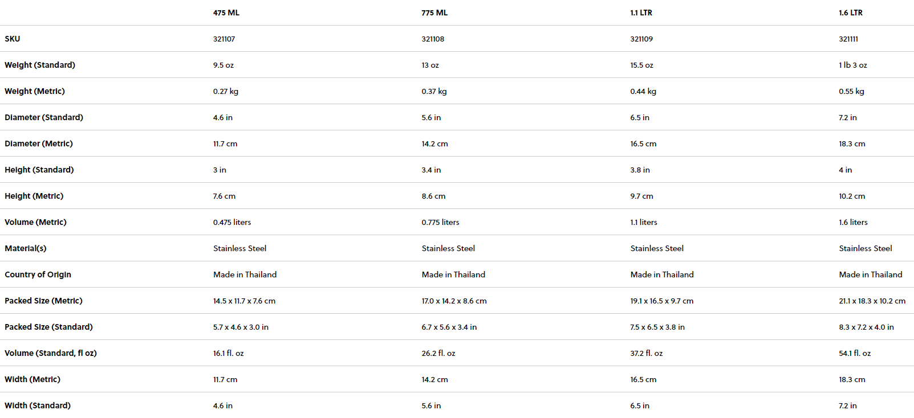The height and width of the screenshot is (418, 914).
Task: Click the Height (Standard) row label
Action: click(x=39, y=170)
